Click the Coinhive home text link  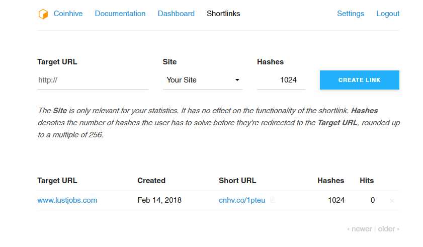(68, 14)
